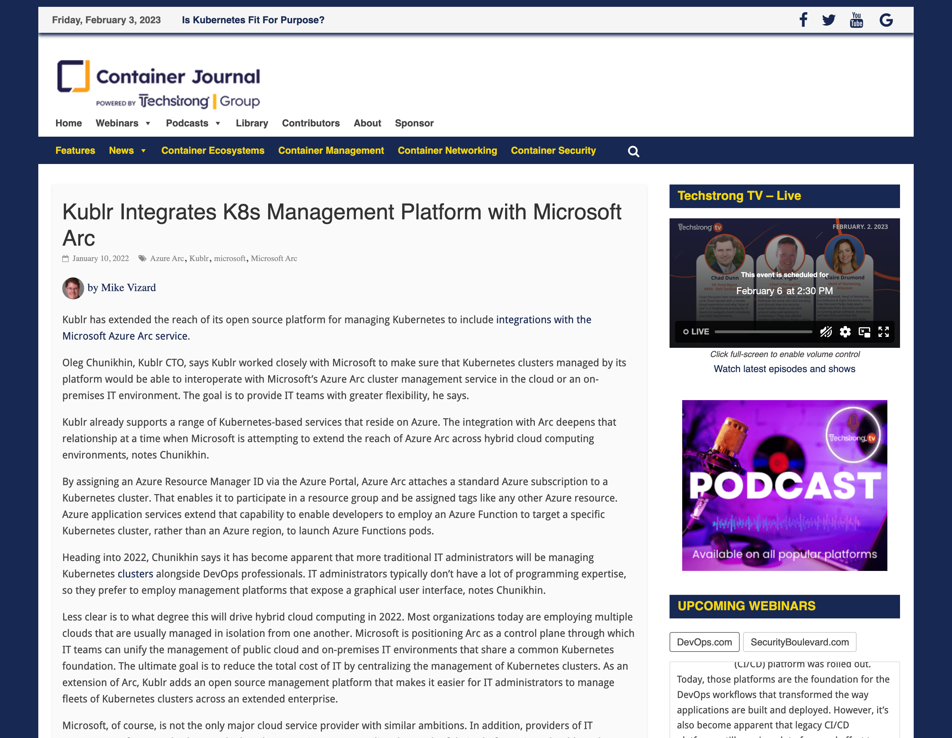Image resolution: width=952 pixels, height=738 pixels.
Task: Click the calendar icon beside the date
Action: pos(65,259)
